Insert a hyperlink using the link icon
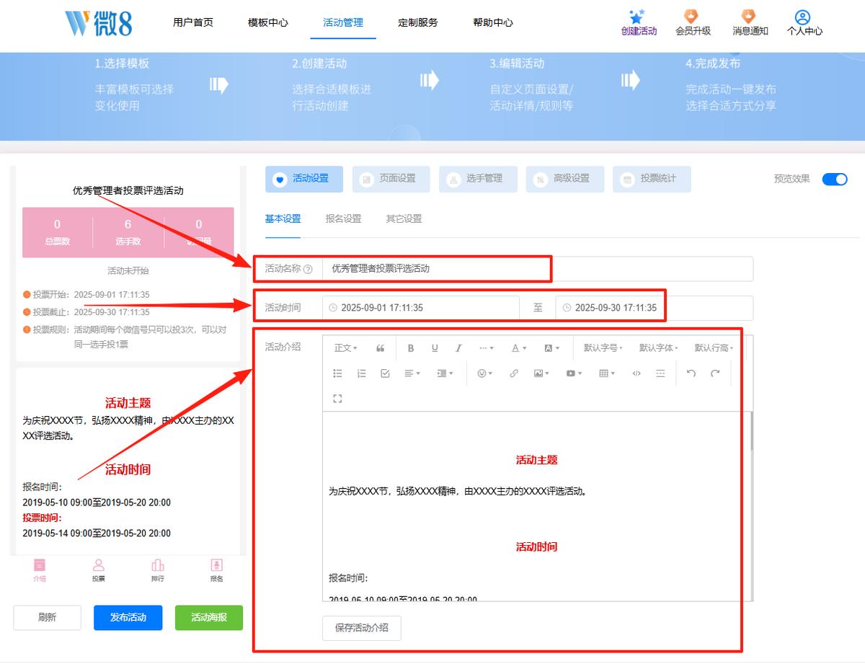This screenshot has width=865, height=664. pos(514,373)
